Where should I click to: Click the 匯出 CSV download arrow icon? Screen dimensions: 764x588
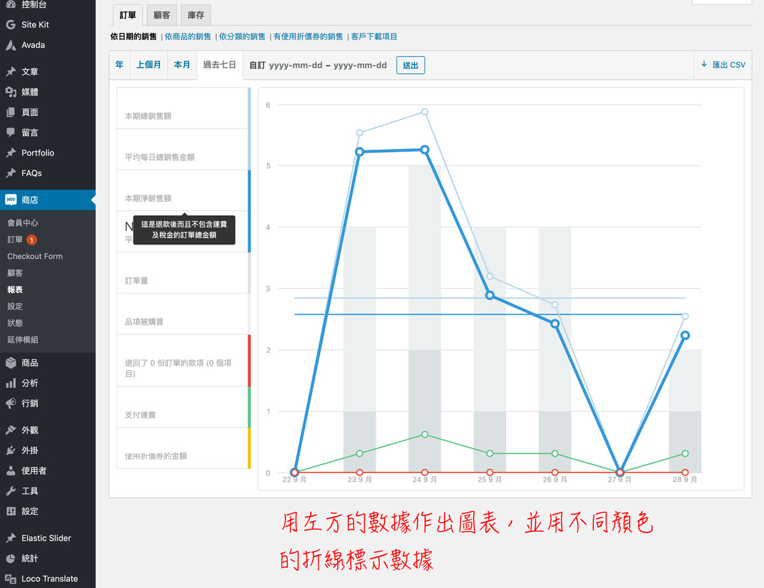pos(704,64)
